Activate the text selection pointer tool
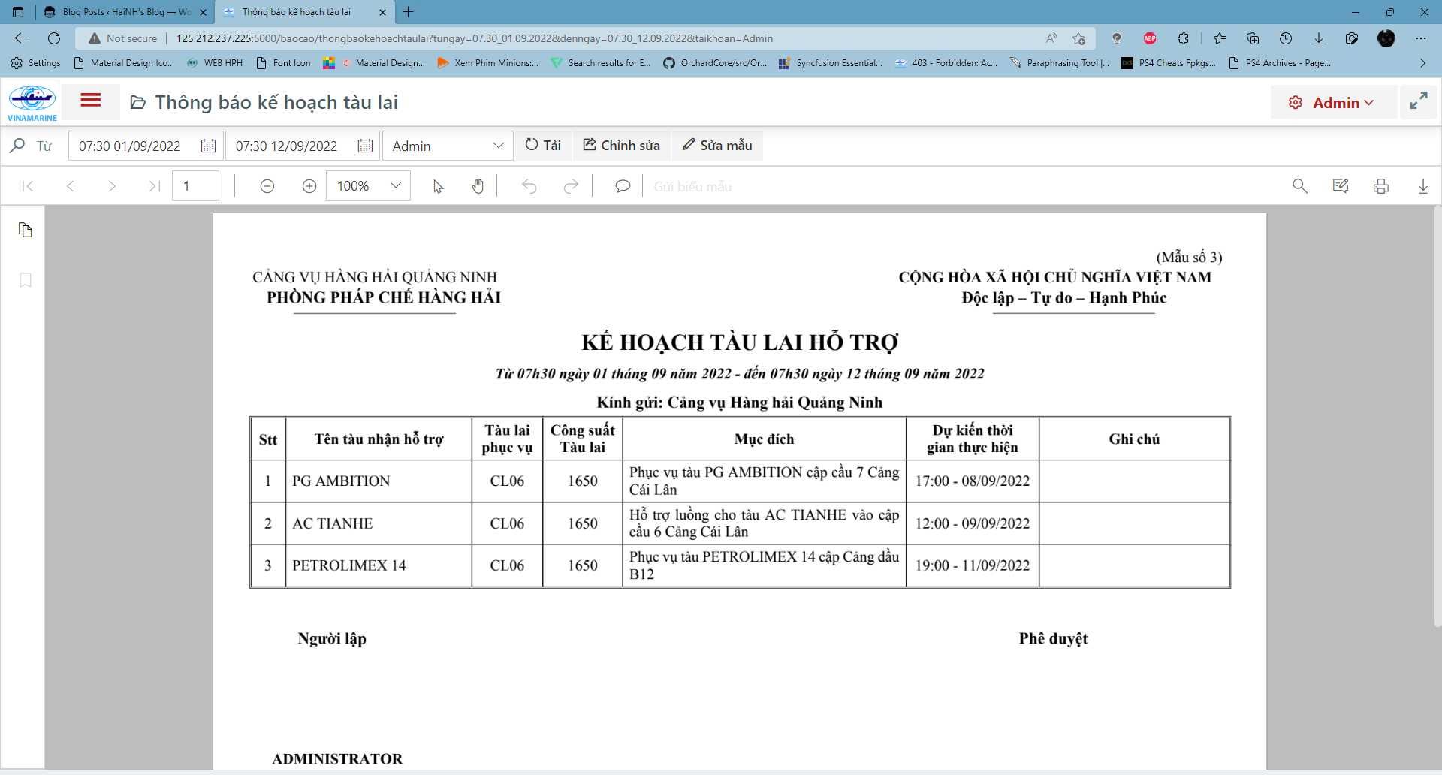The image size is (1442, 775). 438,186
